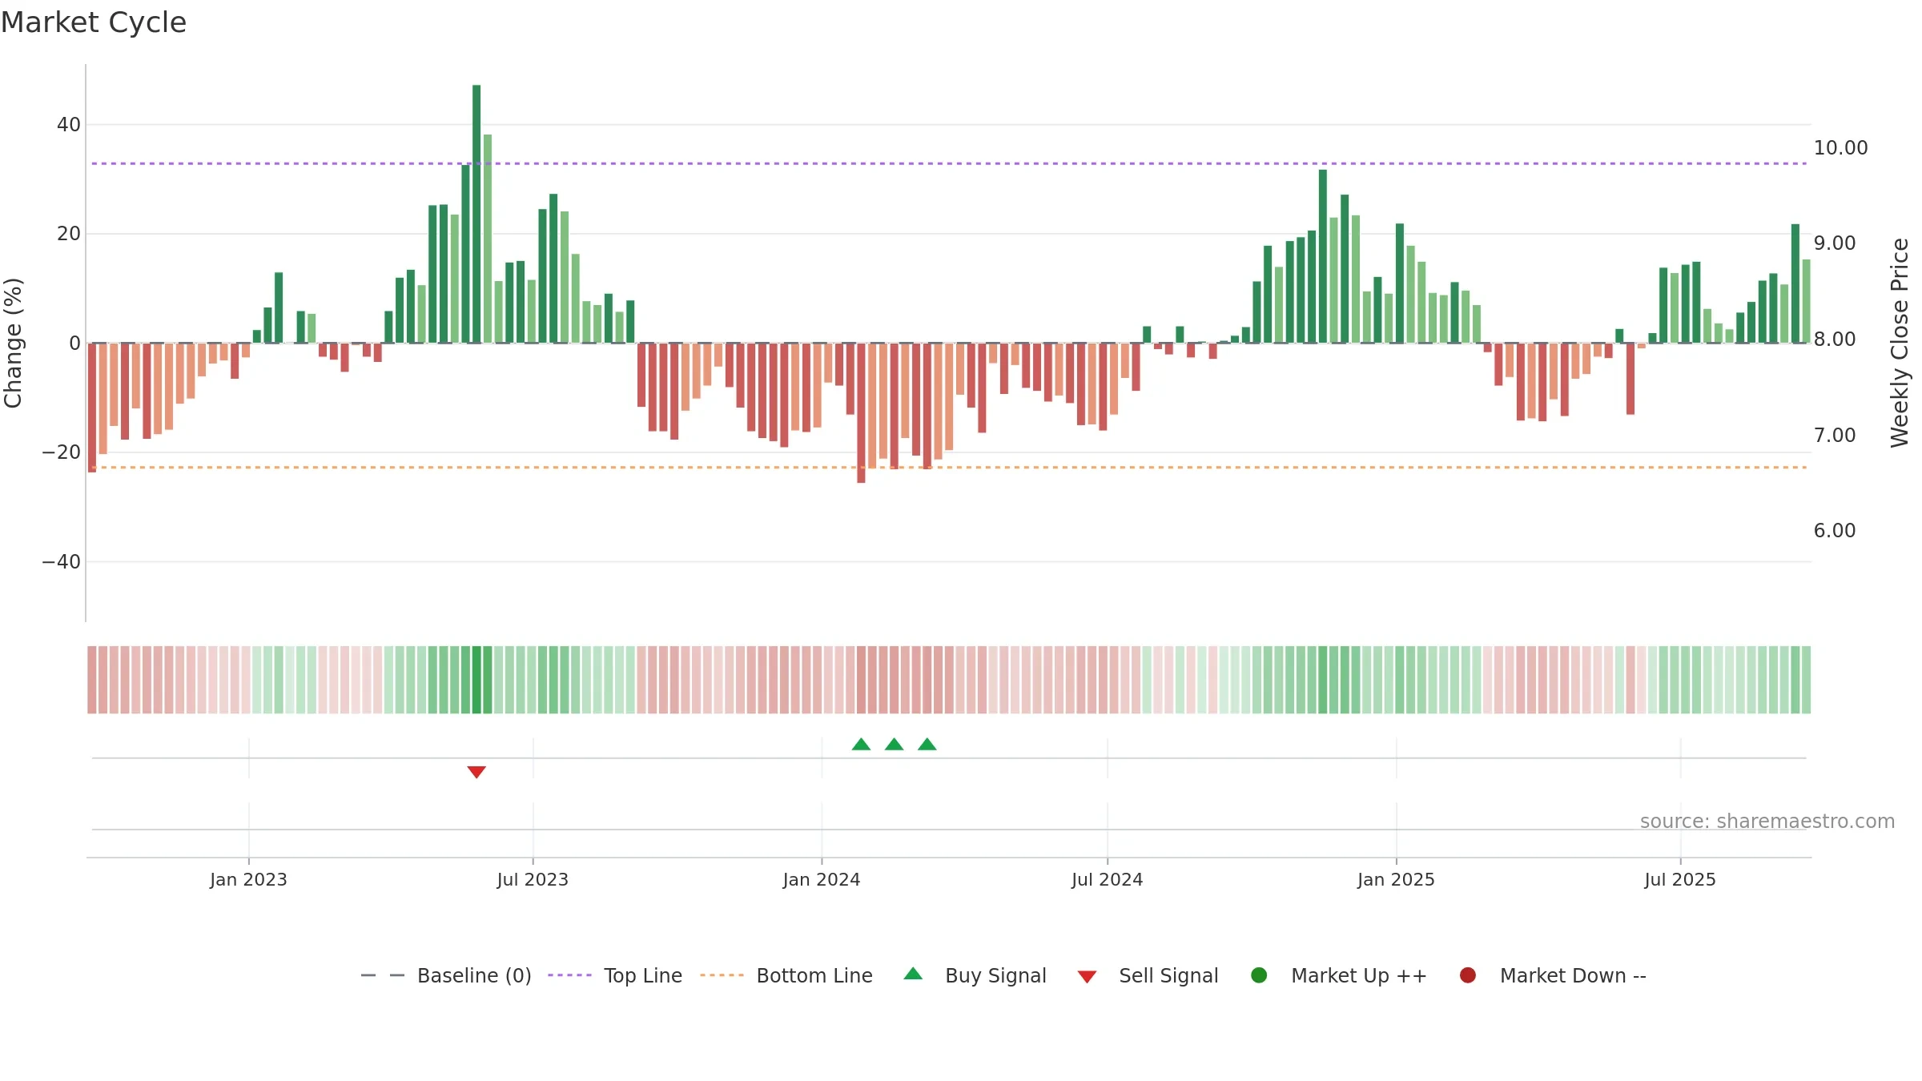Toggle the Market Up ++ legend entry
Viewport: 1922px width, 1081px height.
click(1339, 975)
